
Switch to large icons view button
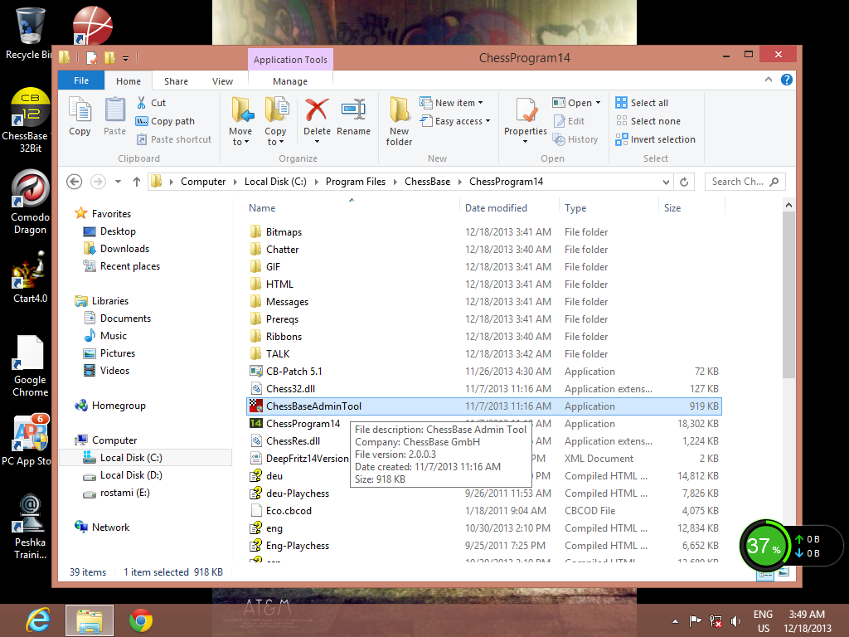click(784, 572)
